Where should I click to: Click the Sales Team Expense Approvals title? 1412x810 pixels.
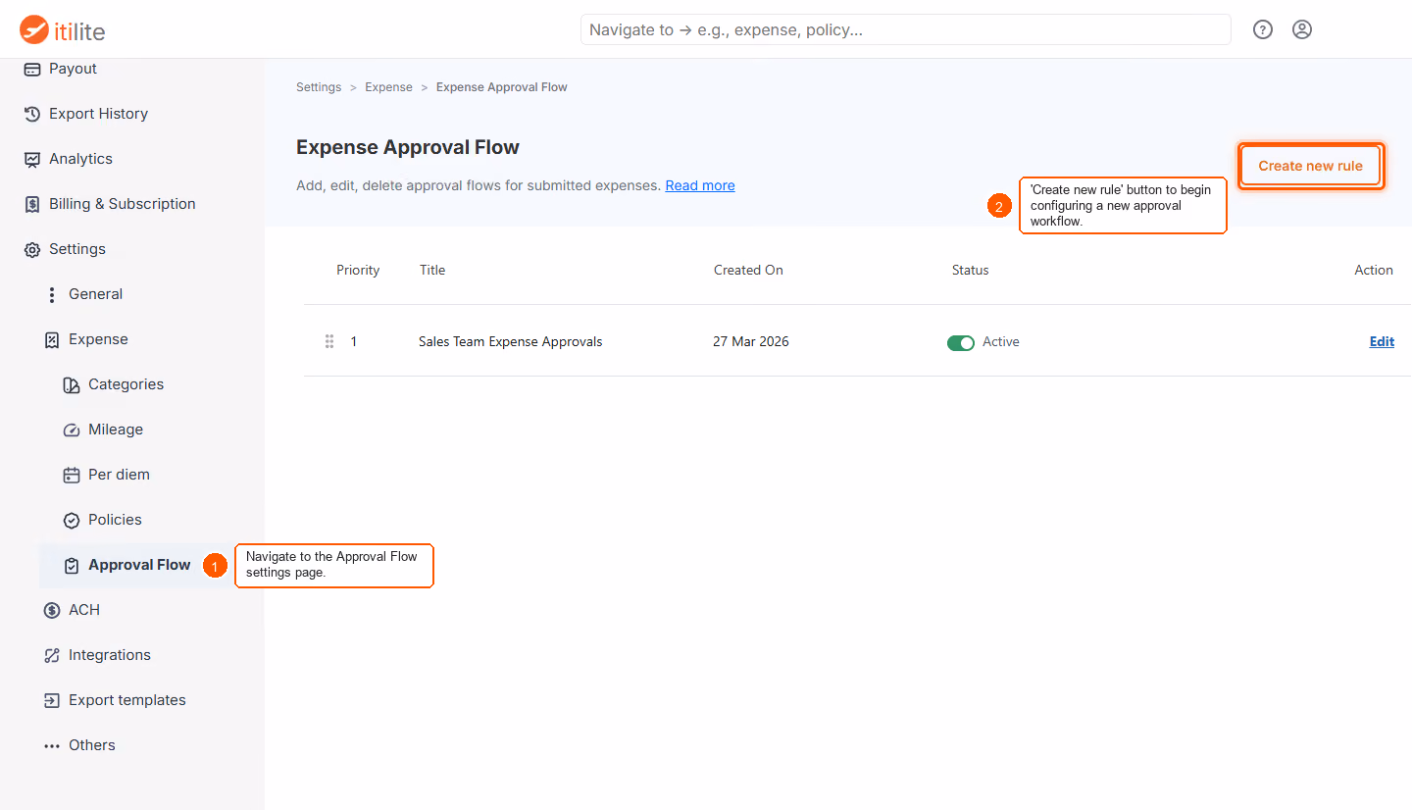coord(510,341)
